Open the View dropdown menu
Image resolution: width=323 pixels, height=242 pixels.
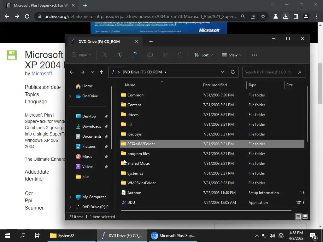pos(231,55)
